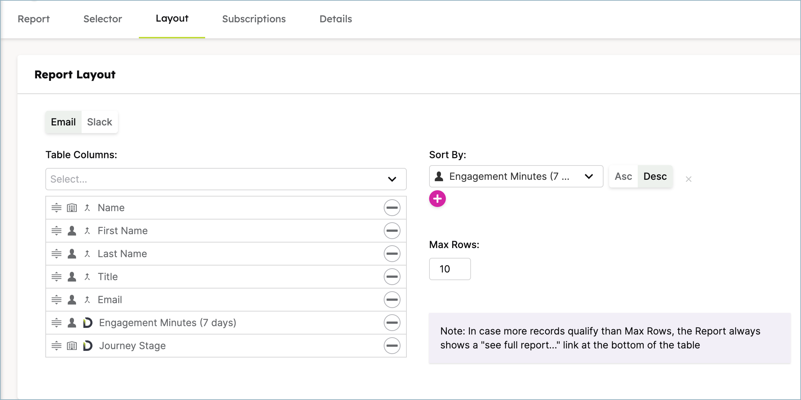Screen dimensions: 801x400
Task: Open the Details tab
Action: tap(336, 19)
